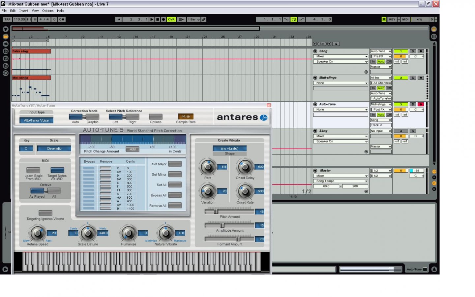Toggle the computer MIDI keyboard icon
This screenshot has width=475, height=297.
point(384,19)
